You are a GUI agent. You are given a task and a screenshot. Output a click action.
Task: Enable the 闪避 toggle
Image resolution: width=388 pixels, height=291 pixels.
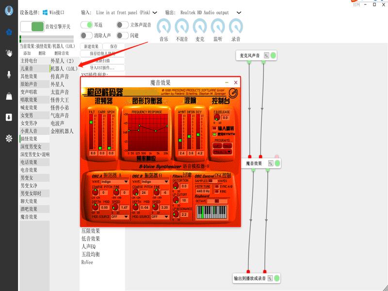point(123,35)
